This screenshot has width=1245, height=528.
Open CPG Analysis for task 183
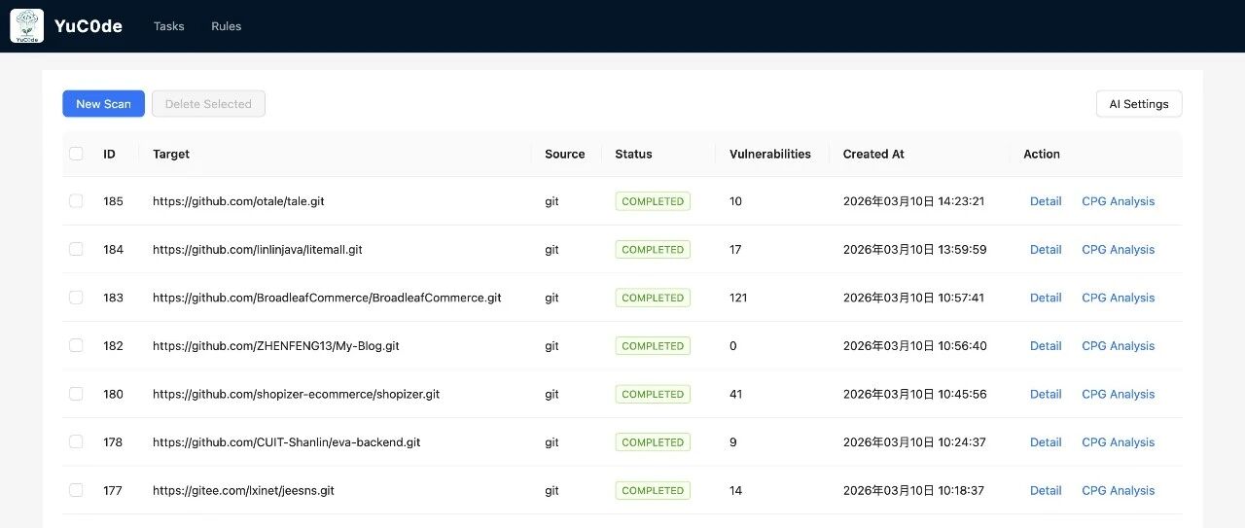click(x=1119, y=298)
